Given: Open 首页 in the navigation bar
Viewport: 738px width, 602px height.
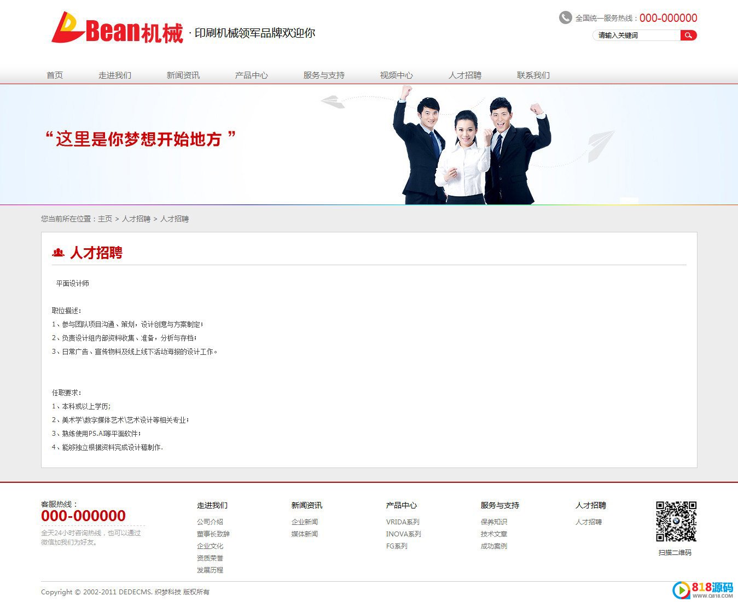Looking at the screenshot, I should [x=55, y=75].
